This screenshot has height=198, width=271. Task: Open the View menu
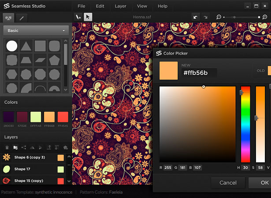[x=142, y=6]
